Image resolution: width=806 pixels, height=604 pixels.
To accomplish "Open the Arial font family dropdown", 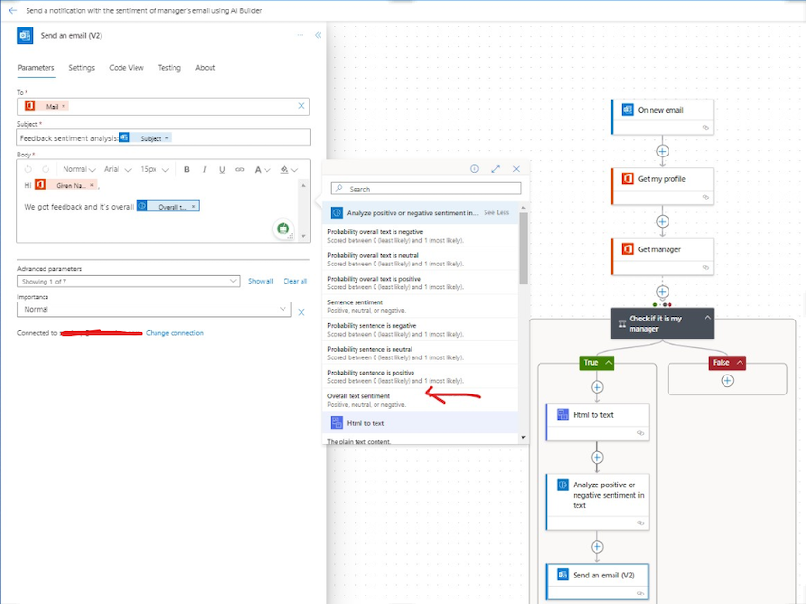I will click(118, 168).
